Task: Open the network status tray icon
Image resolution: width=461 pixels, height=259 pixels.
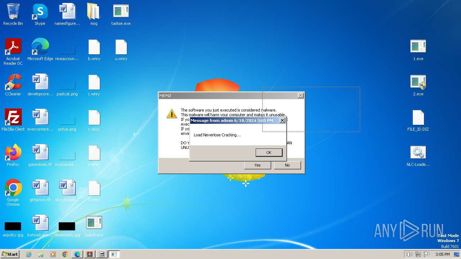Action: pos(418,254)
